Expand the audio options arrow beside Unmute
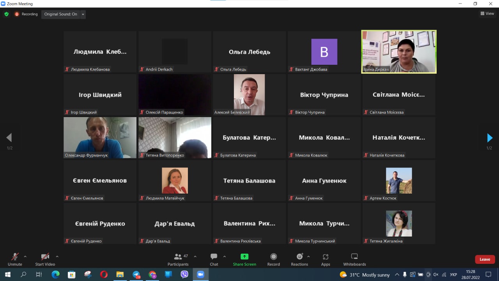Viewport: 499px width, 281px height. click(x=25, y=256)
